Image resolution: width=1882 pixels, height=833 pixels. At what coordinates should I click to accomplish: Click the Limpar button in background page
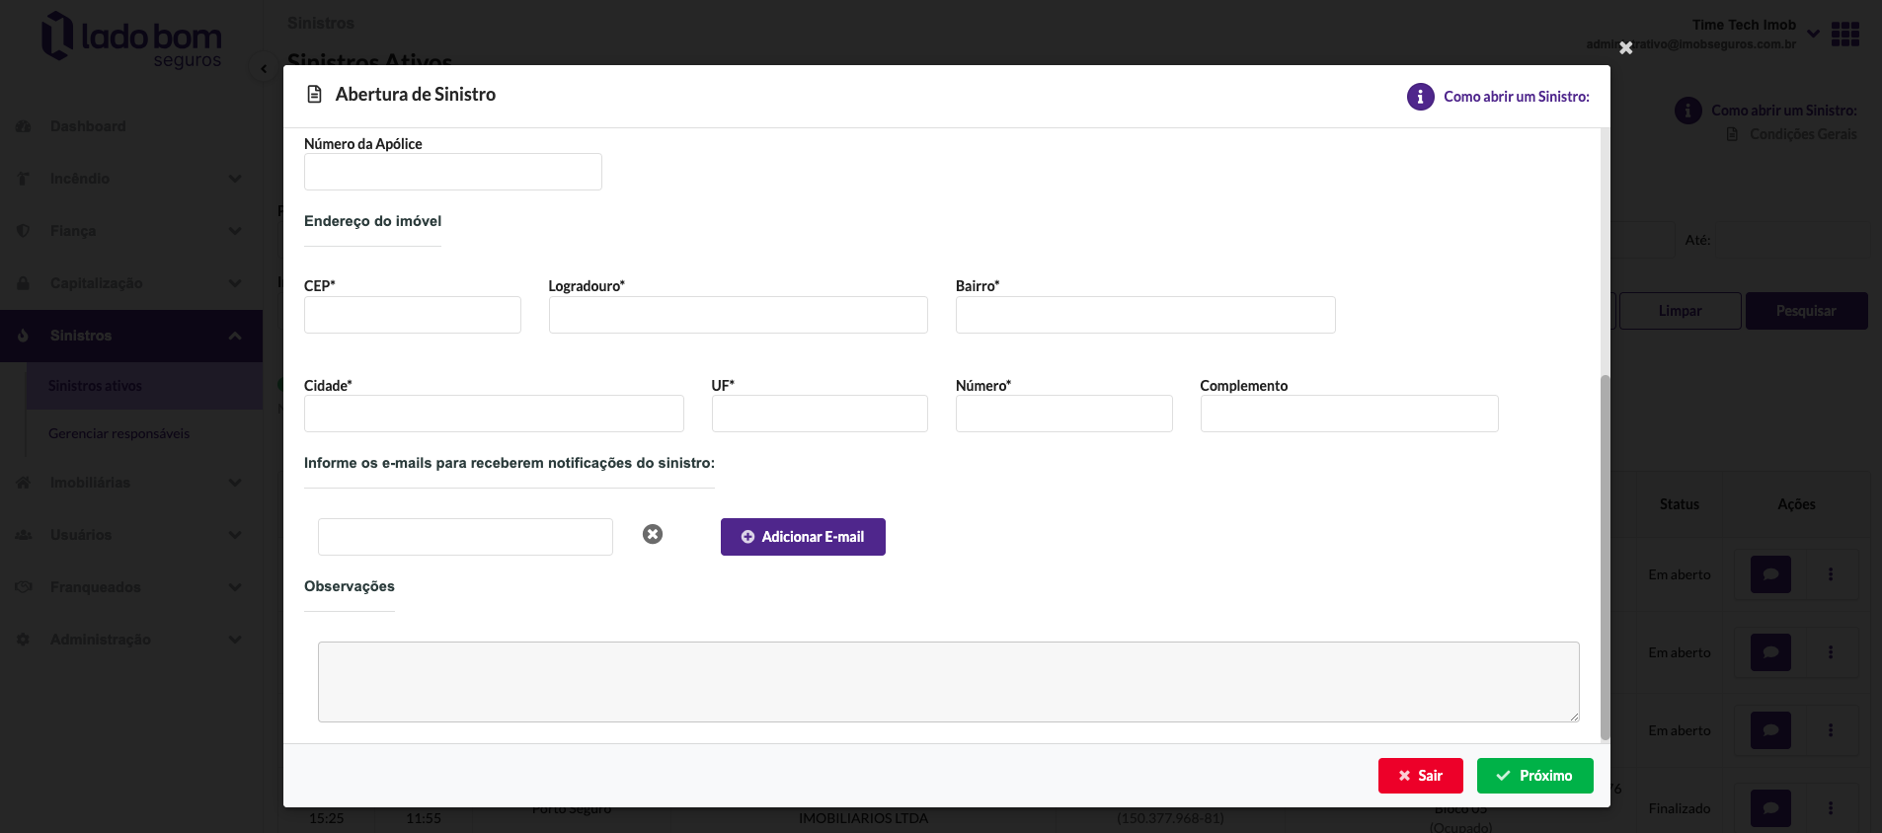(x=1680, y=311)
